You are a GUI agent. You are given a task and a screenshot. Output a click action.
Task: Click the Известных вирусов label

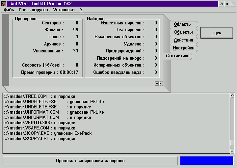[x=122, y=23]
